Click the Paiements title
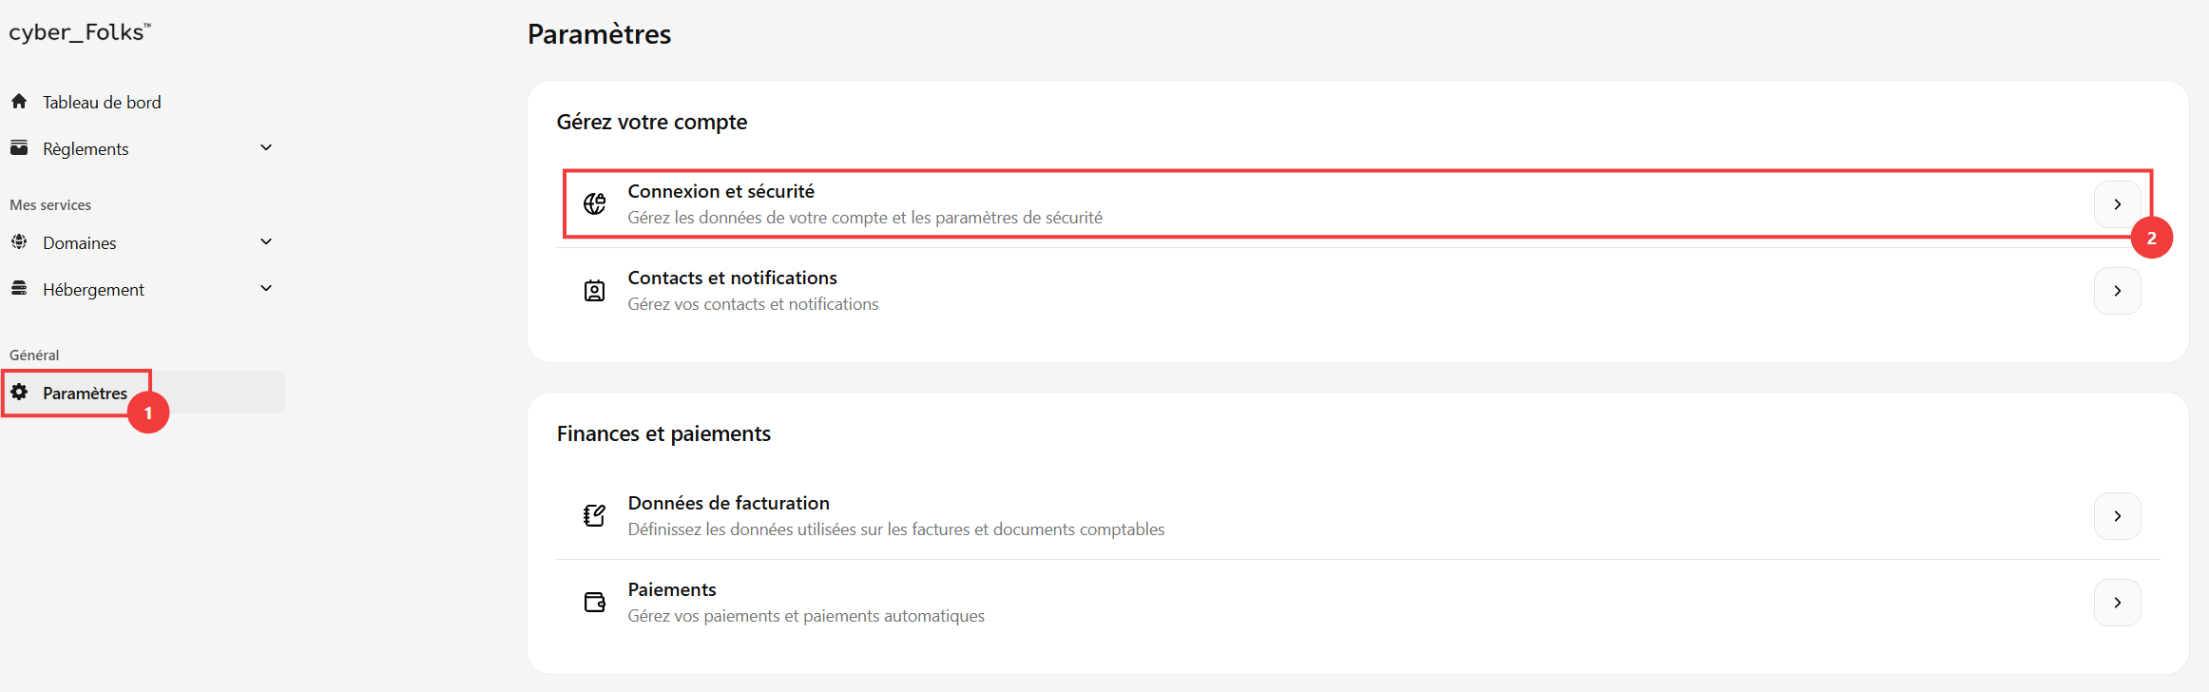The width and height of the screenshot is (2209, 692). [x=672, y=589]
